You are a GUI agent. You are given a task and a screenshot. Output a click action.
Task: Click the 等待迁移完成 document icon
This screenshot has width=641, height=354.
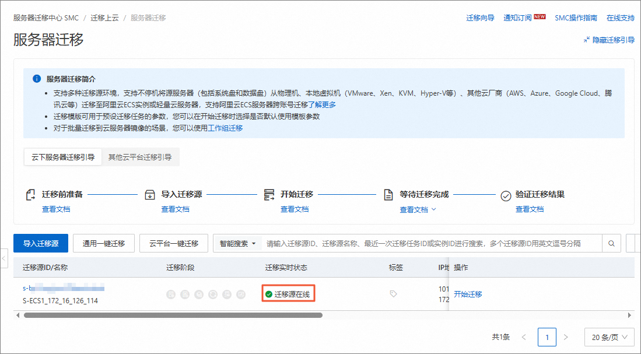[388, 195]
